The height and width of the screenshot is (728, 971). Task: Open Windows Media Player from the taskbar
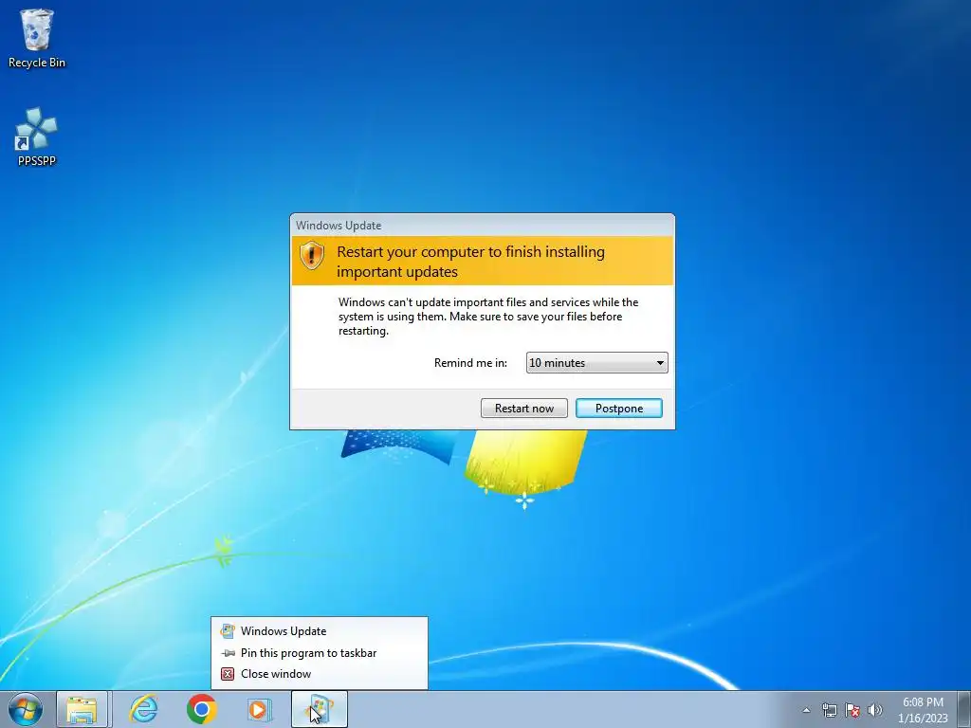pyautogui.click(x=259, y=709)
